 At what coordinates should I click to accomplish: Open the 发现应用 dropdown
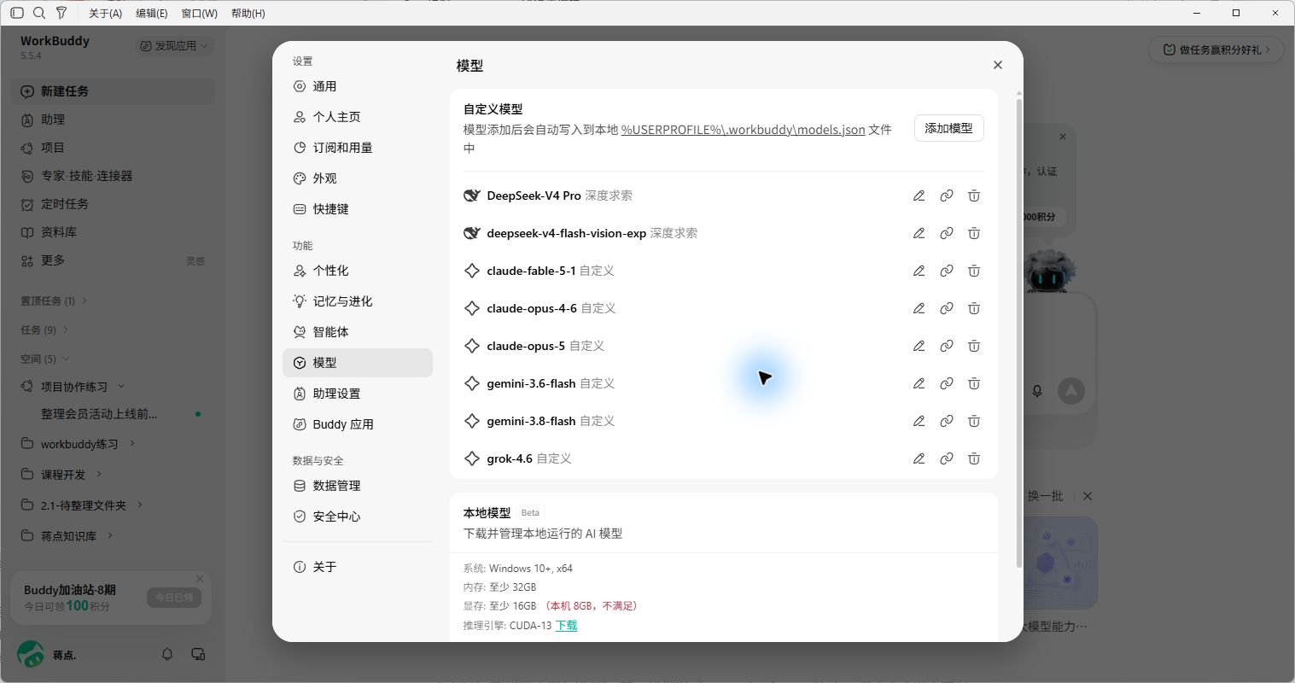(174, 45)
